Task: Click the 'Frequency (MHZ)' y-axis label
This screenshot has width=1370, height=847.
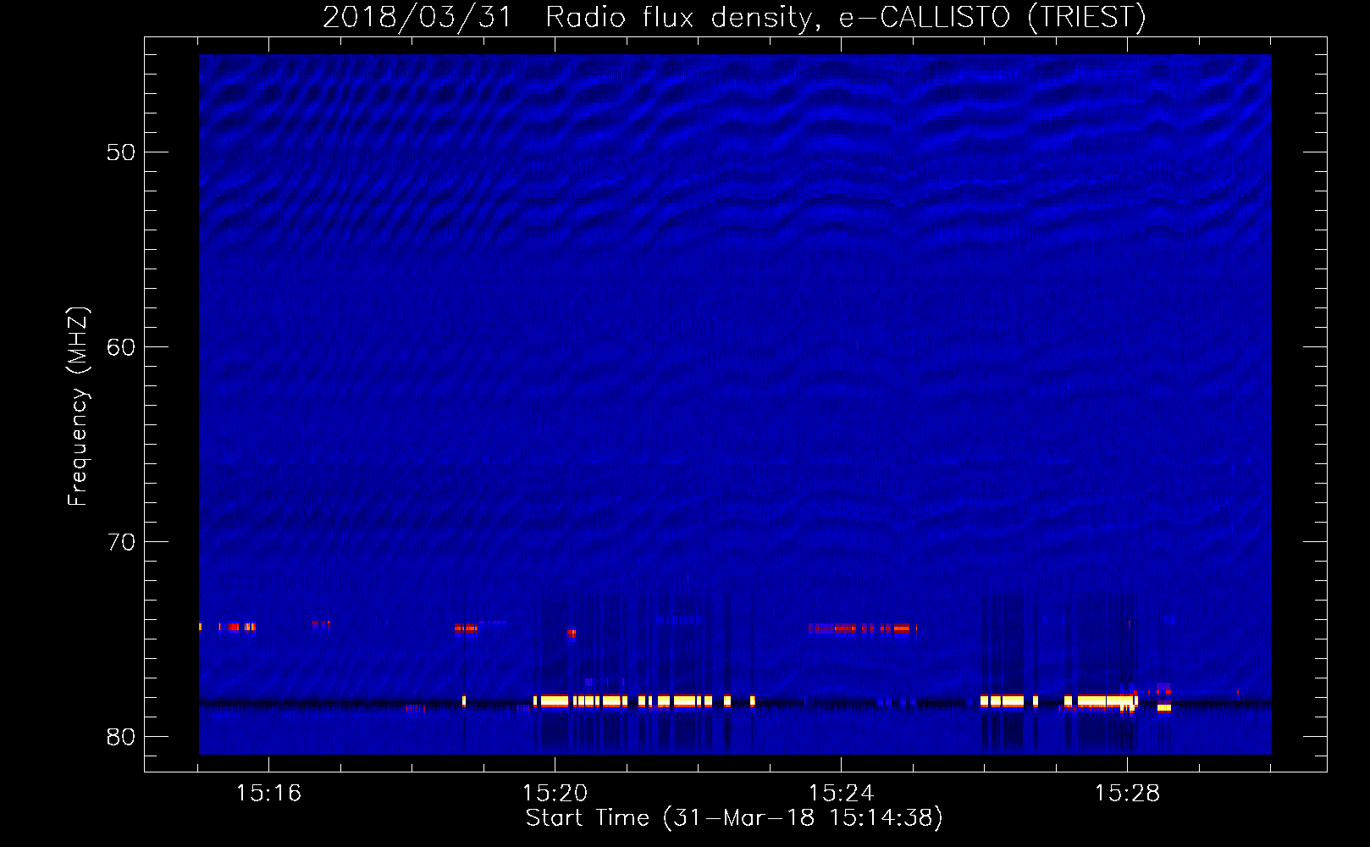Action: (78, 407)
